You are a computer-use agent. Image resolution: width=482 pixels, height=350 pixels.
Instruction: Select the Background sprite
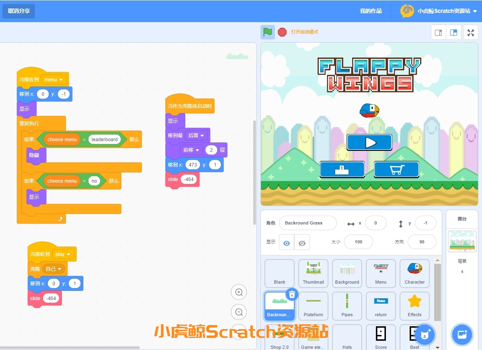point(347,273)
